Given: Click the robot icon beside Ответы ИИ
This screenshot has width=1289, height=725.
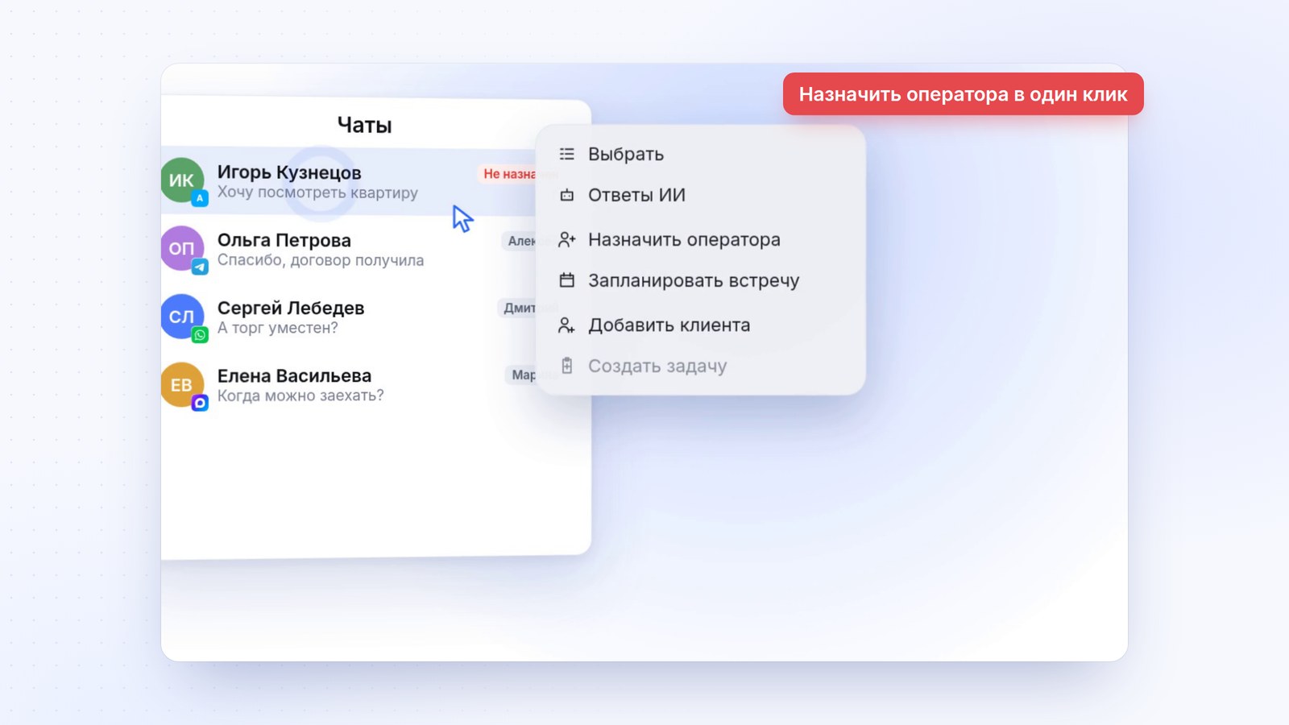Looking at the screenshot, I should click(567, 195).
